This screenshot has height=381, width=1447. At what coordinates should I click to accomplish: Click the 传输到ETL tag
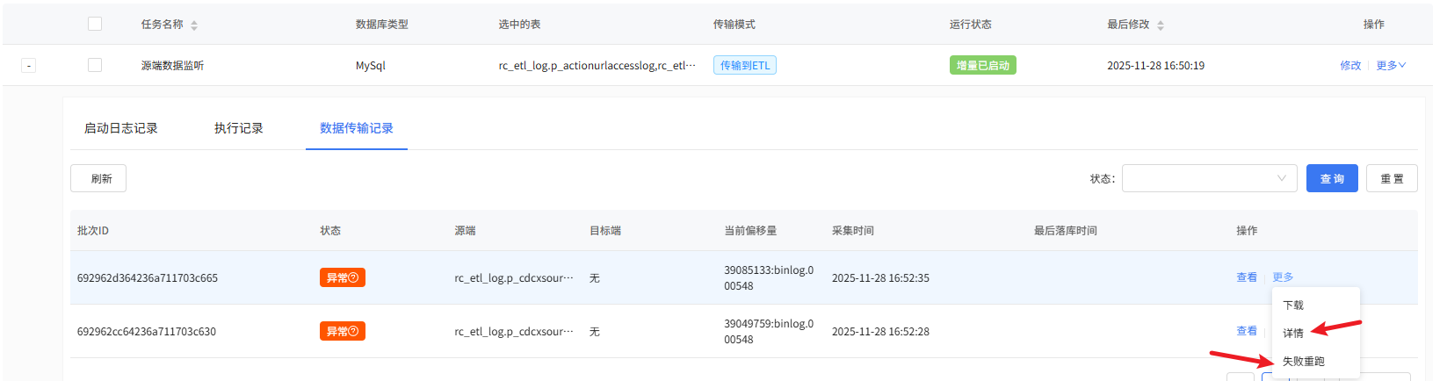tap(745, 65)
